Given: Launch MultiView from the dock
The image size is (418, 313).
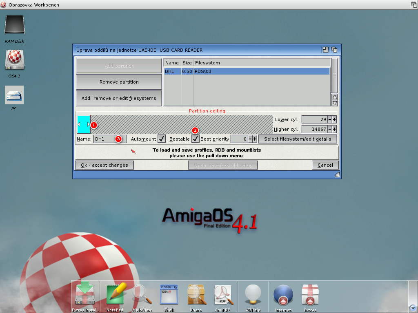Looking at the screenshot, I should [x=142, y=294].
